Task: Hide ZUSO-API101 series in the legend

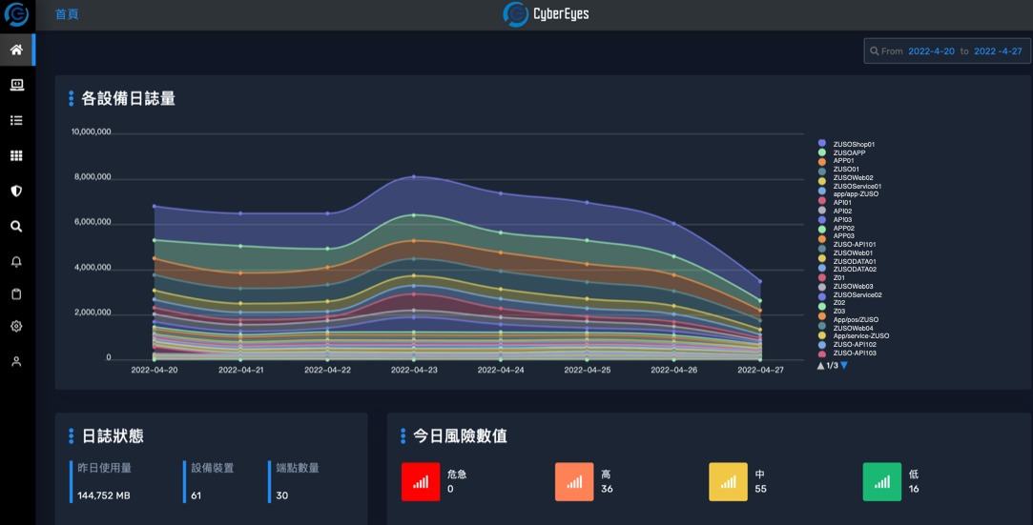Action: [x=854, y=244]
